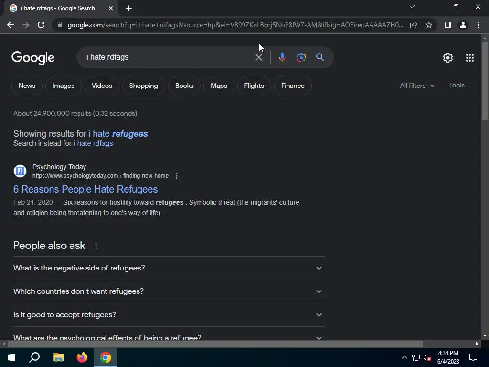Filter results by Shopping

pos(143,86)
